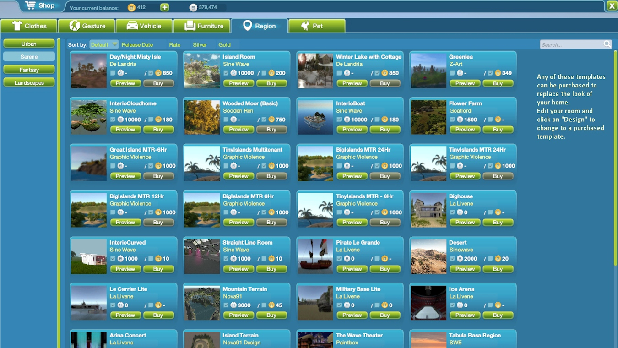Switch to the Furniture tab
Image resolution: width=618 pixels, height=348 pixels.
coord(202,26)
